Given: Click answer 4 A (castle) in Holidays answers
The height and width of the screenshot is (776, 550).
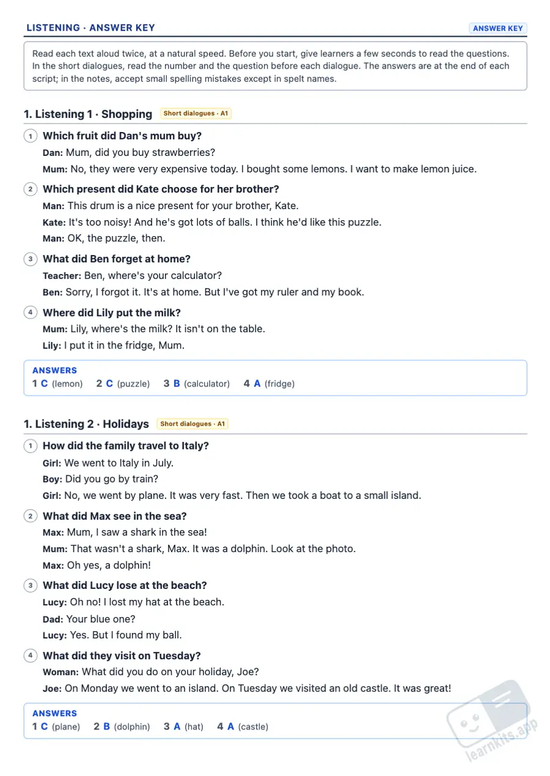Looking at the screenshot, I should tap(243, 726).
